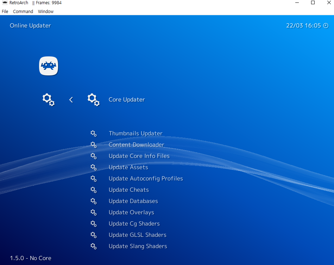Select the Settings gears icon in the category bar
The width and height of the screenshot is (334, 265).
pos(49,100)
